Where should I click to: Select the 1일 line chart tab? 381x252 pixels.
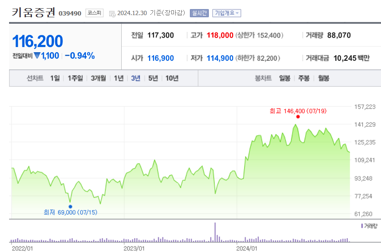[x=55, y=78]
